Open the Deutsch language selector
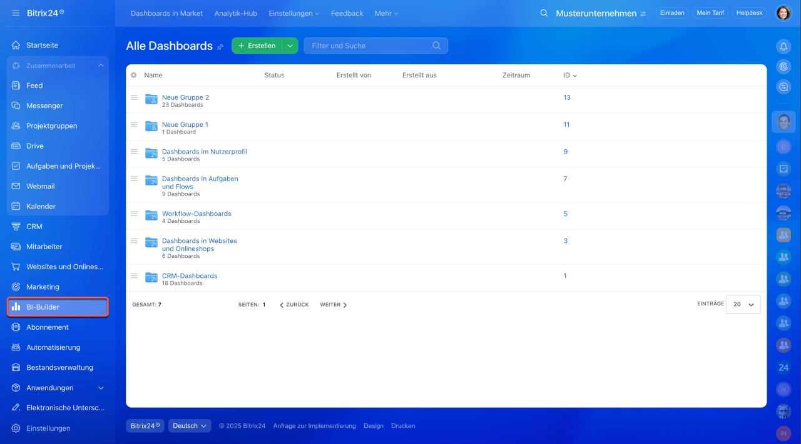 [190, 426]
